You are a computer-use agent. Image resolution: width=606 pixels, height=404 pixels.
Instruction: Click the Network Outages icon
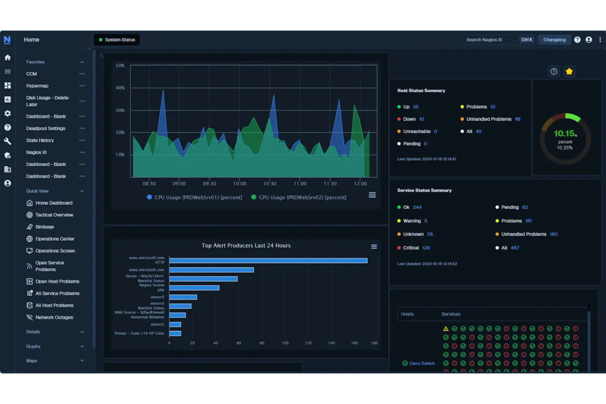pyautogui.click(x=29, y=317)
